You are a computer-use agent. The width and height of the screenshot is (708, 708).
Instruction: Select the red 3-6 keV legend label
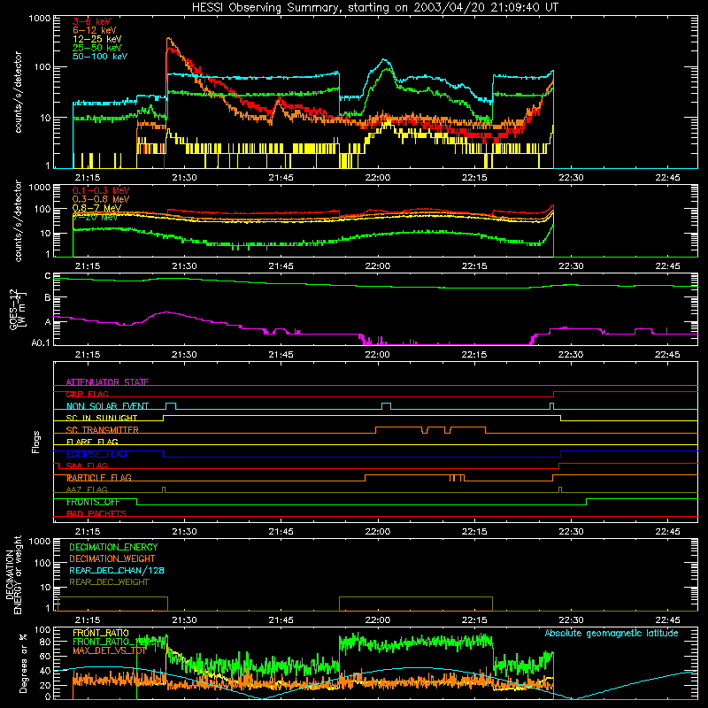pyautogui.click(x=92, y=21)
